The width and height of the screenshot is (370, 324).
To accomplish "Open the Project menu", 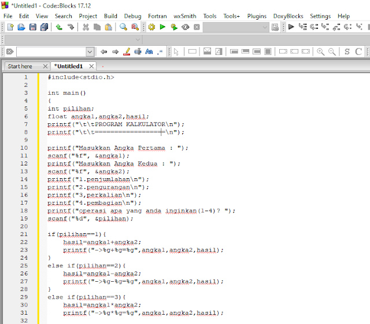I will click(x=88, y=16).
